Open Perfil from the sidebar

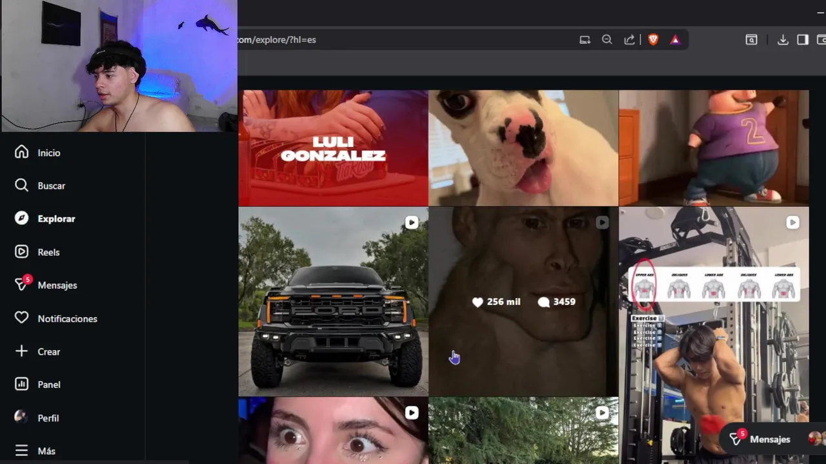coord(37,418)
